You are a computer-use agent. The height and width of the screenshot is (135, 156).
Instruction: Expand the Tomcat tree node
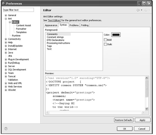tap(6, 76)
